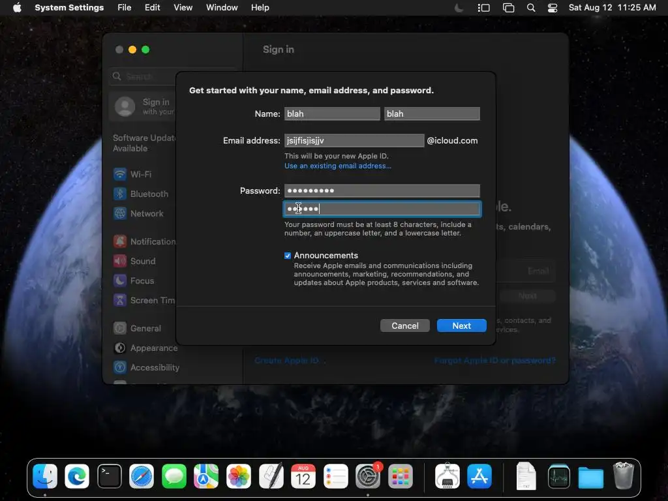Open the File menu
668x501 pixels.
point(125,8)
